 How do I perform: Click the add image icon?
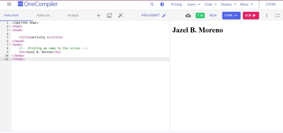click(x=109, y=15)
